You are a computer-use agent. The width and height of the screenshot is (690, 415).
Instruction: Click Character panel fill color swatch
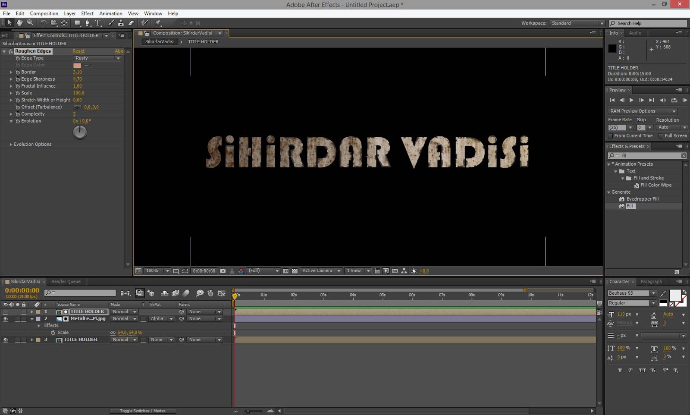pyautogui.click(x=675, y=296)
